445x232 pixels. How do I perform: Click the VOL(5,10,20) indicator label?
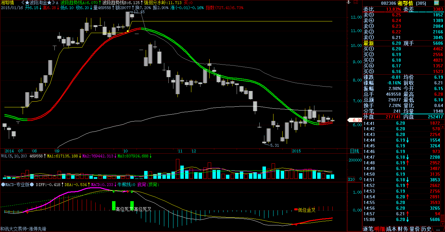(x=14, y=156)
